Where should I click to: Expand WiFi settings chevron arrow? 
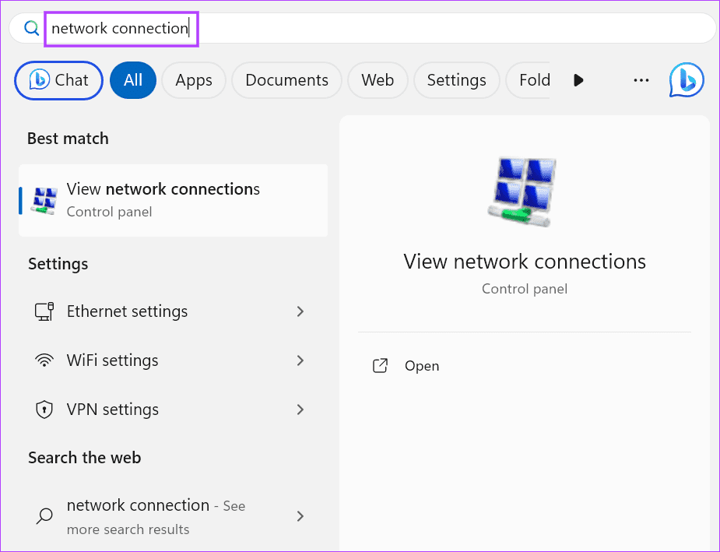[300, 360]
